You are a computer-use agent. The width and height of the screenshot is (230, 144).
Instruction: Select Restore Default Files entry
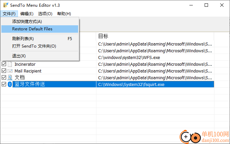40,29
